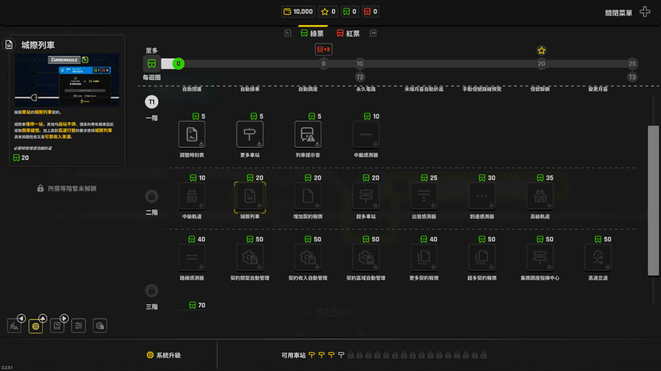Click the 自動閉塞 column label

[x=192, y=89]
